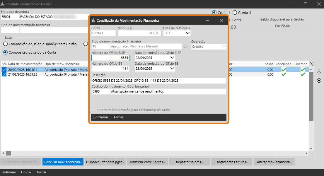Click the Saldo column header

[269, 64]
